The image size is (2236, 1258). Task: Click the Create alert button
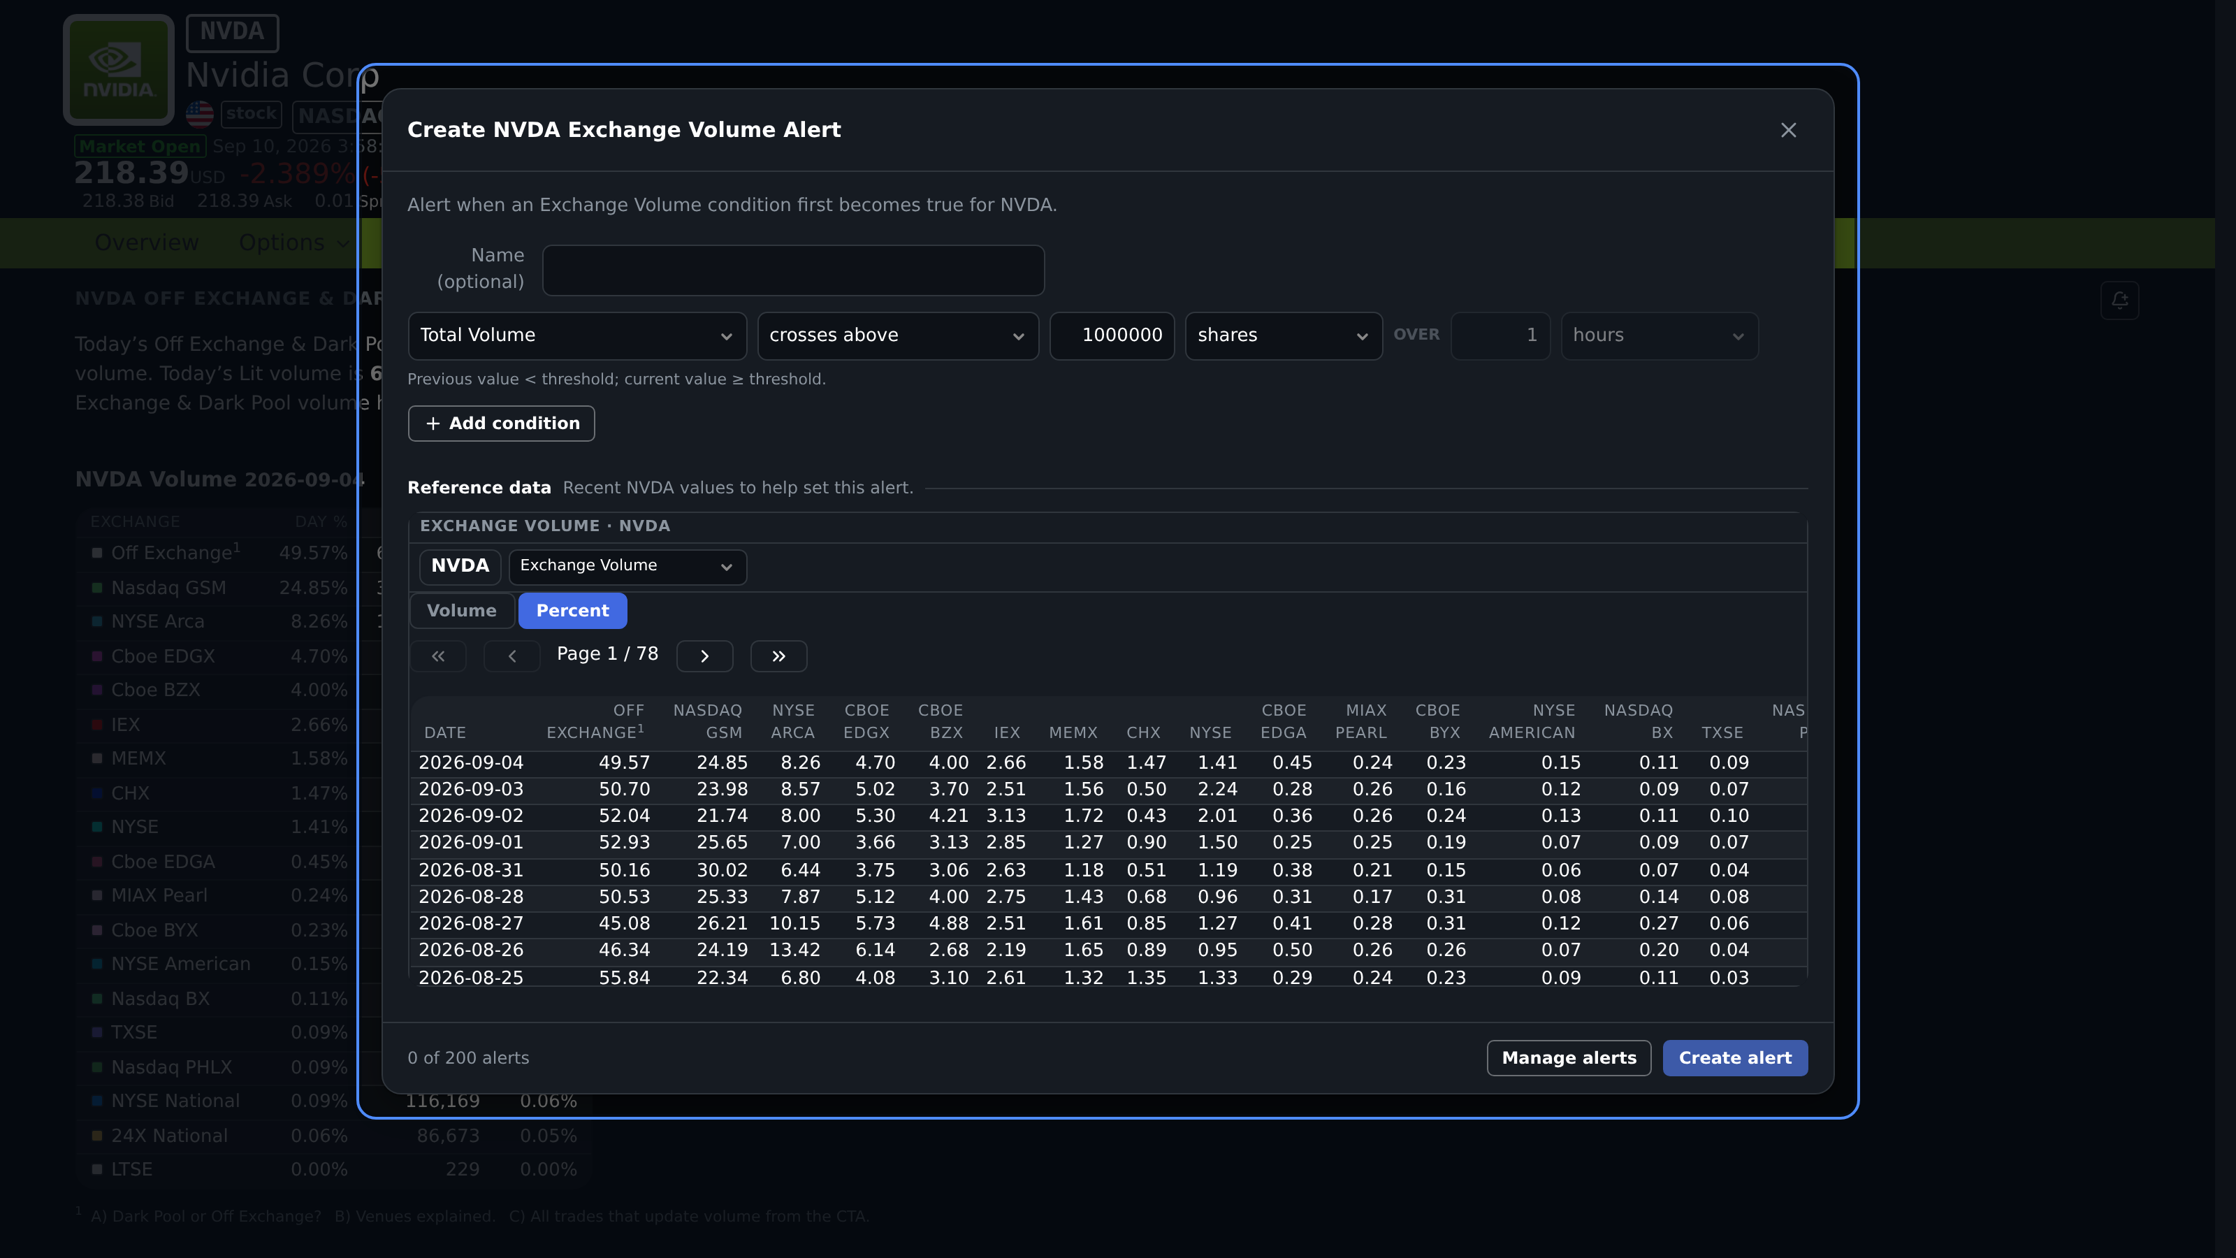point(1735,1058)
